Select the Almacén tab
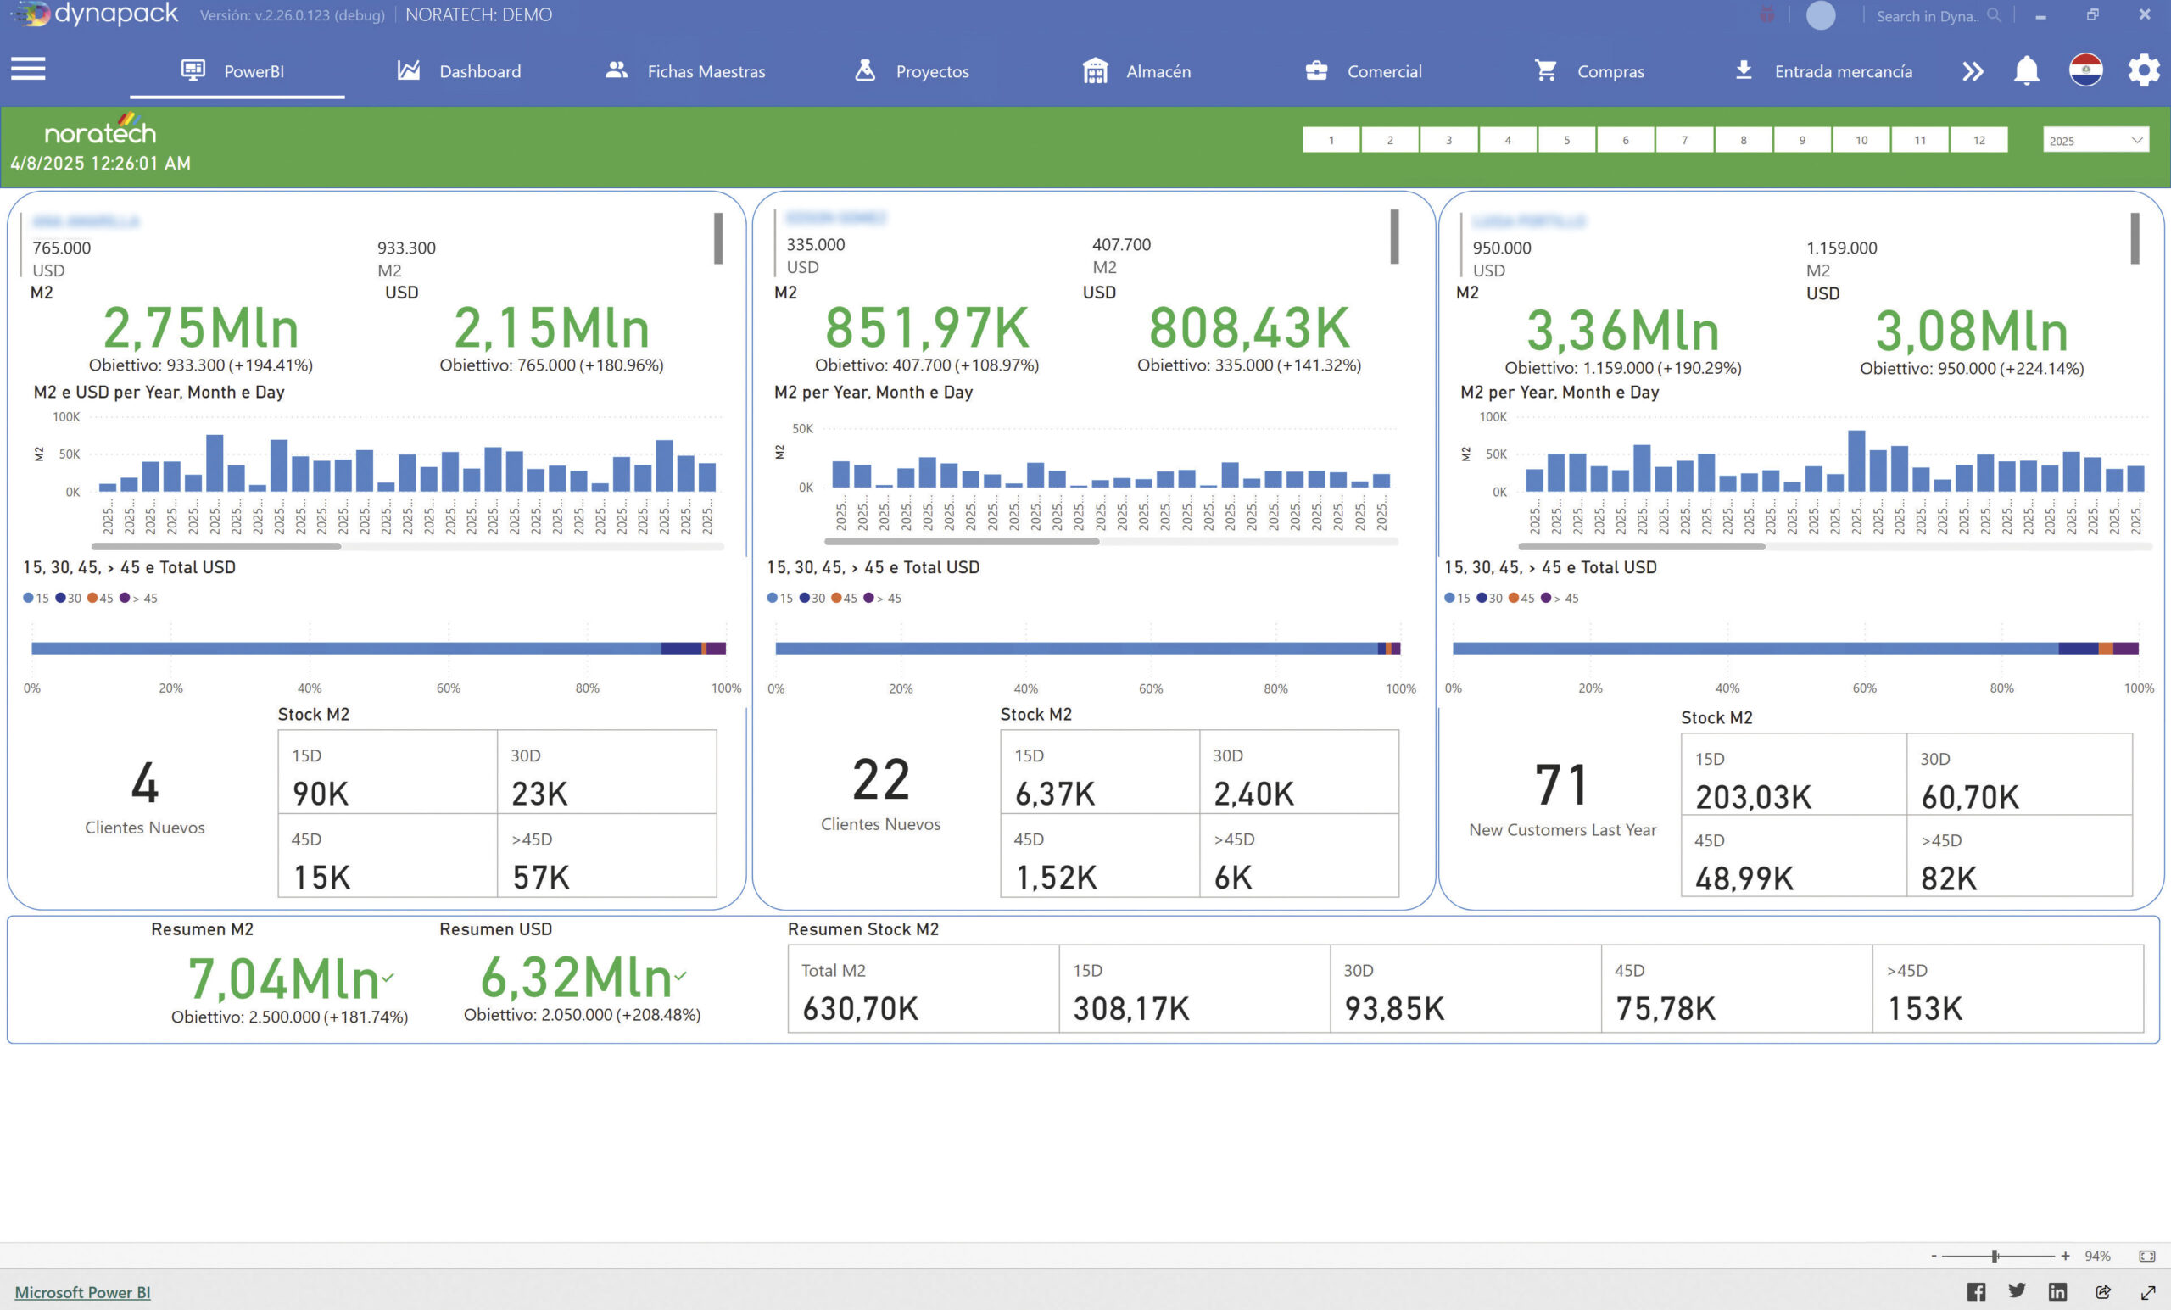The width and height of the screenshot is (2171, 1310). tap(1136, 70)
